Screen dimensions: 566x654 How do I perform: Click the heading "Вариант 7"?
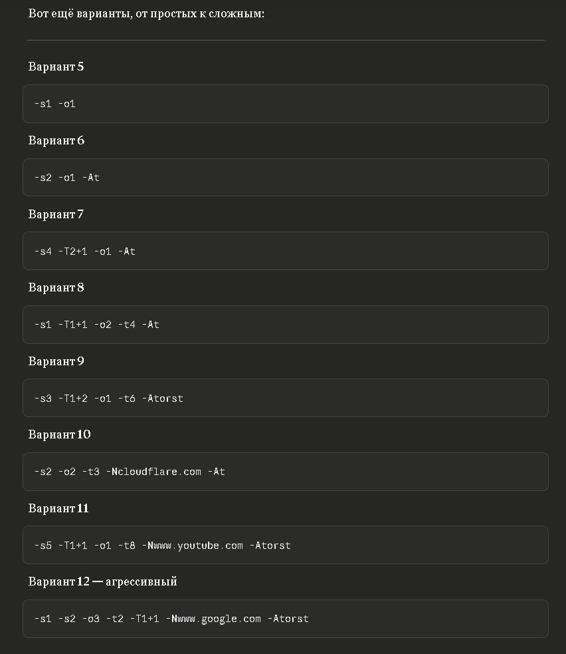[56, 214]
